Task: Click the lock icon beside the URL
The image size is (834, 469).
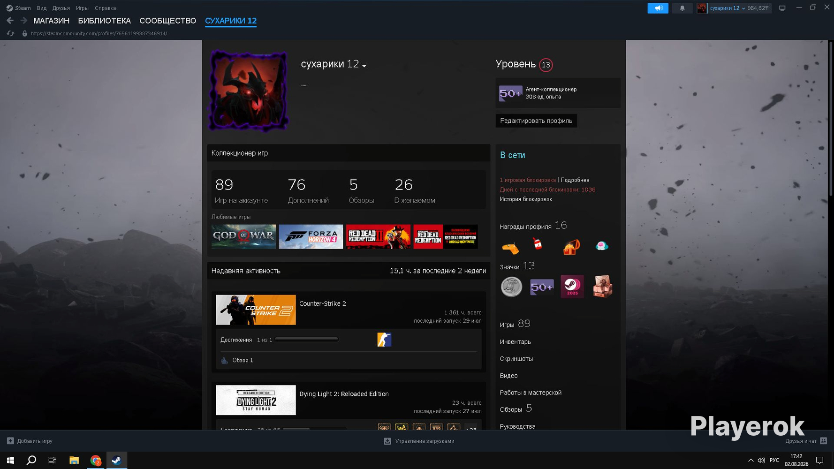Action: tap(25, 33)
